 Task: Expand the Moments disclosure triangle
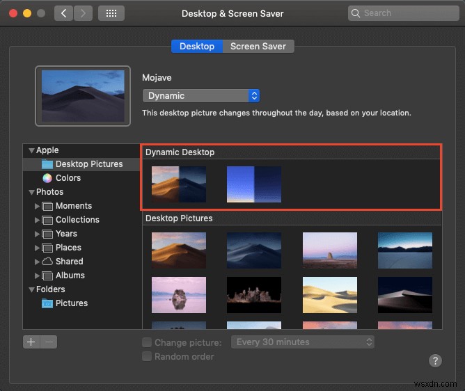coord(38,206)
